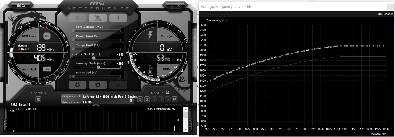Select profile slot 4
Image resolution: width=395 pixels, height=137 pixels.
tap(161, 99)
